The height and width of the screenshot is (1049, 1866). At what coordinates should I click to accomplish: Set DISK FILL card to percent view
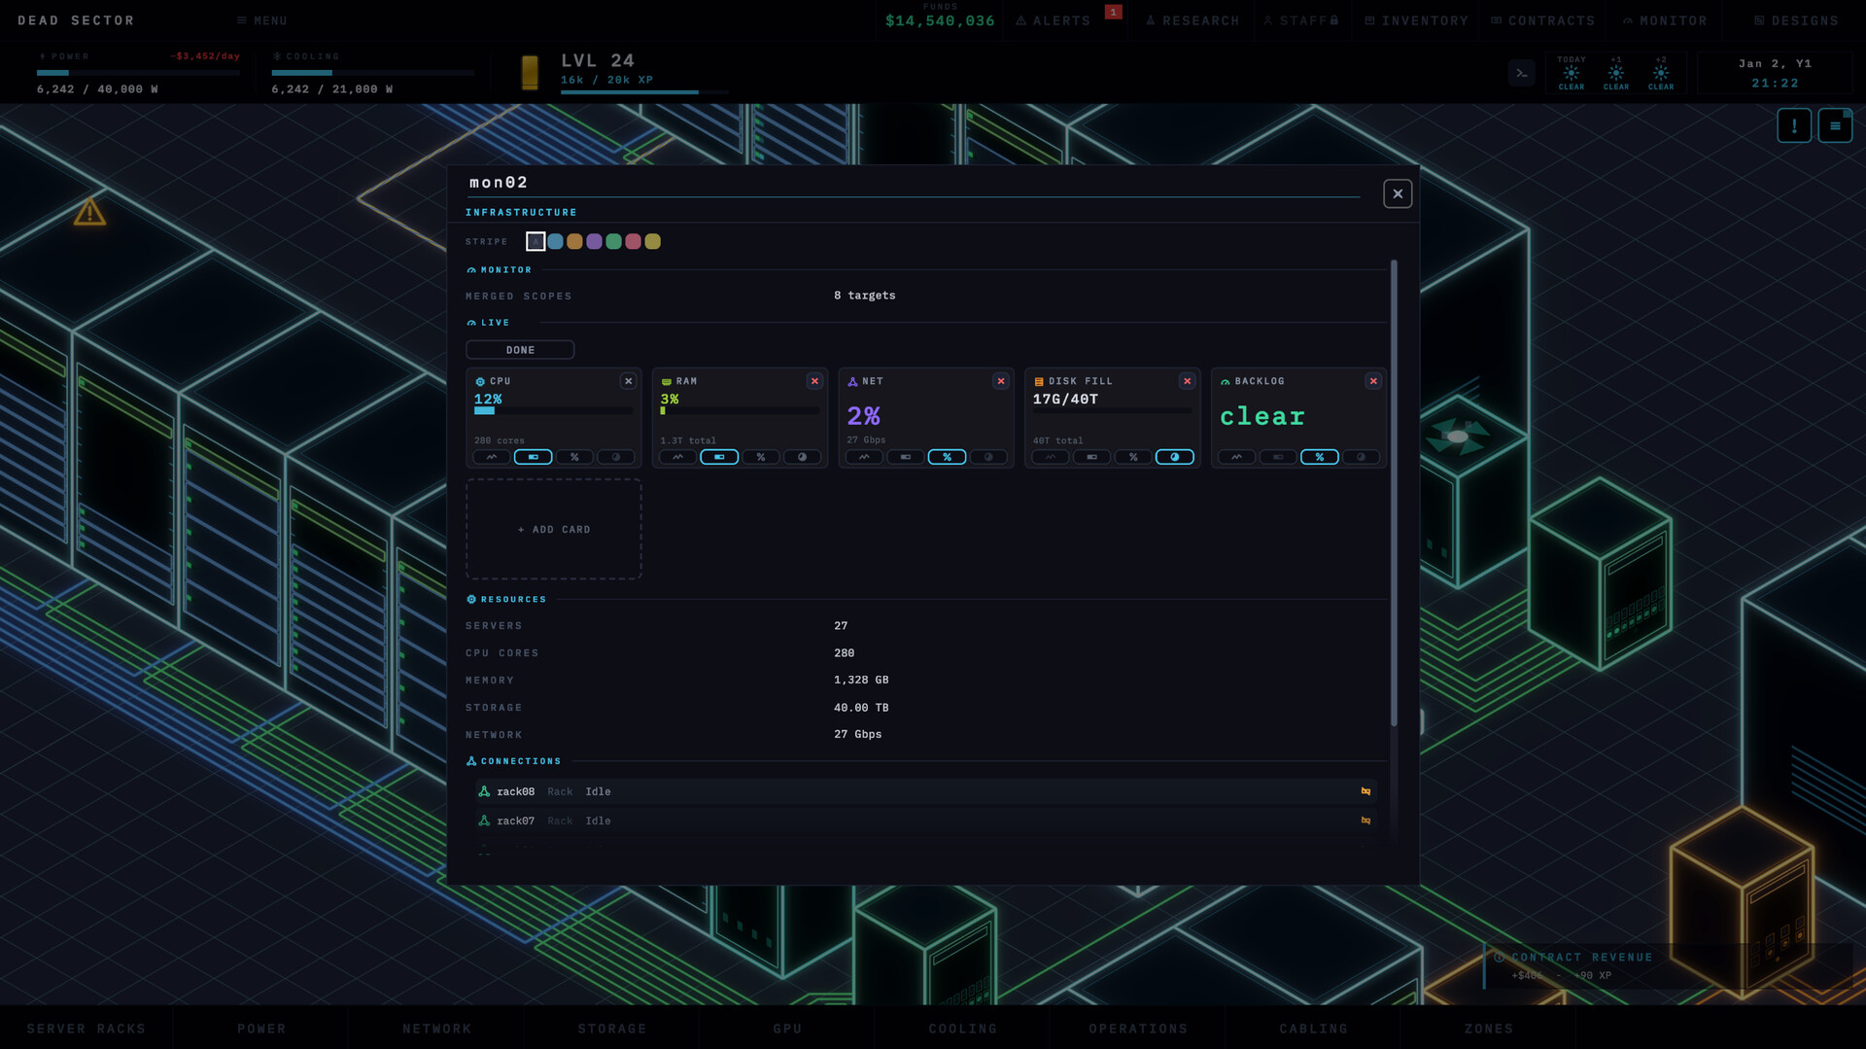pos(1133,457)
